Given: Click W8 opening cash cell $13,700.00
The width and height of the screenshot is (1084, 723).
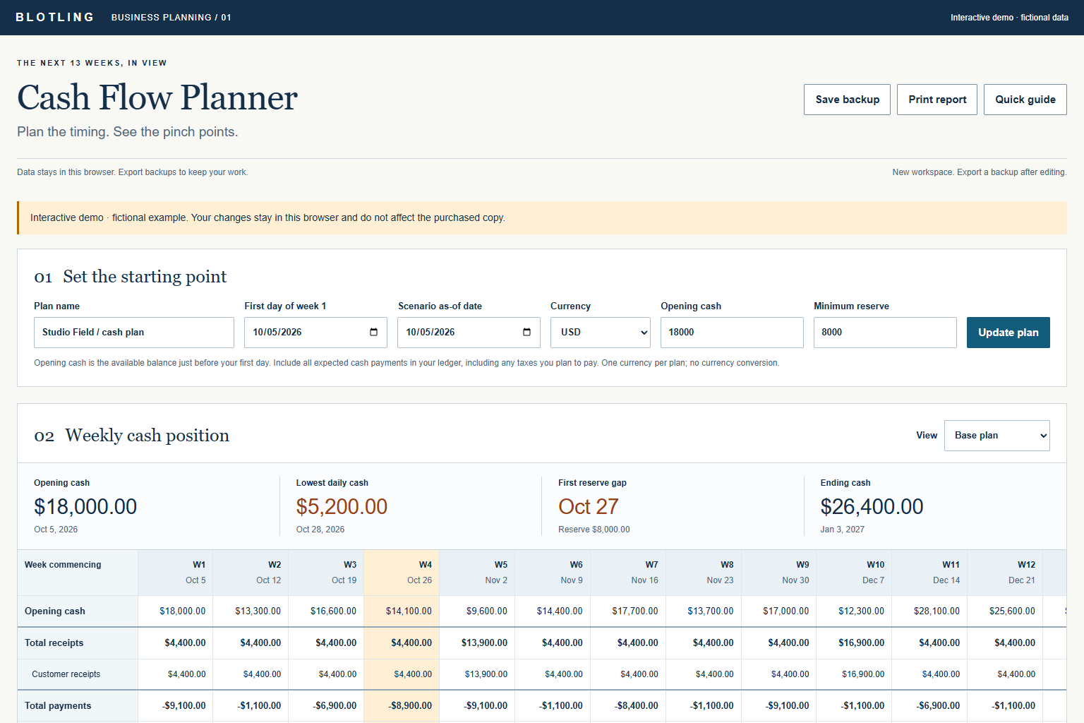Looking at the screenshot, I should [704, 611].
